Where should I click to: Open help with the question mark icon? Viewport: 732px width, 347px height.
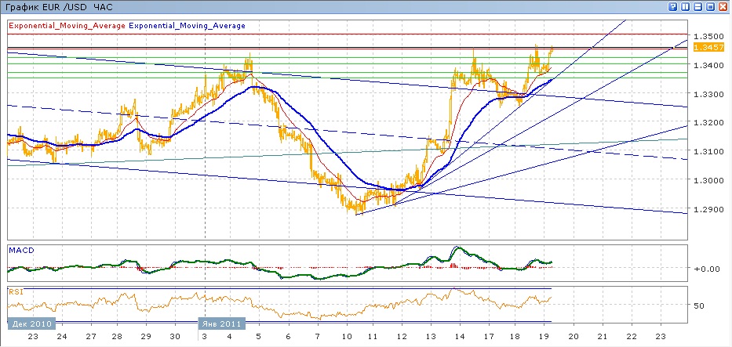(x=673, y=7)
